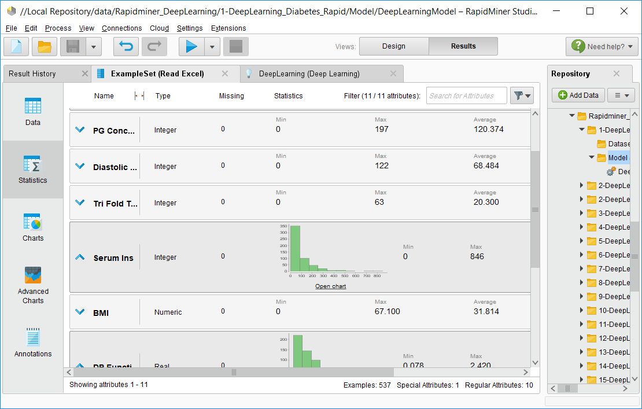Open the Edit menu
The height and width of the screenshot is (409, 642).
click(31, 28)
